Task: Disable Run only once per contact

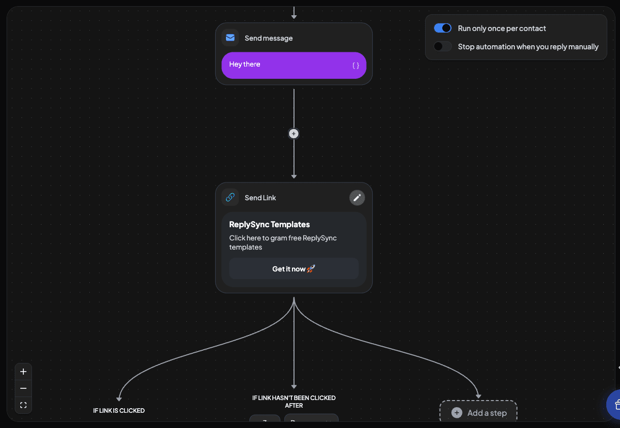Action: click(442, 28)
